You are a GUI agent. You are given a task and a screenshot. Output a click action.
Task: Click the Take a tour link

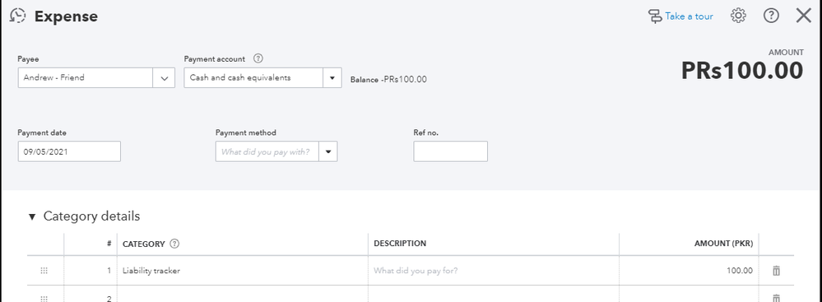coord(689,16)
